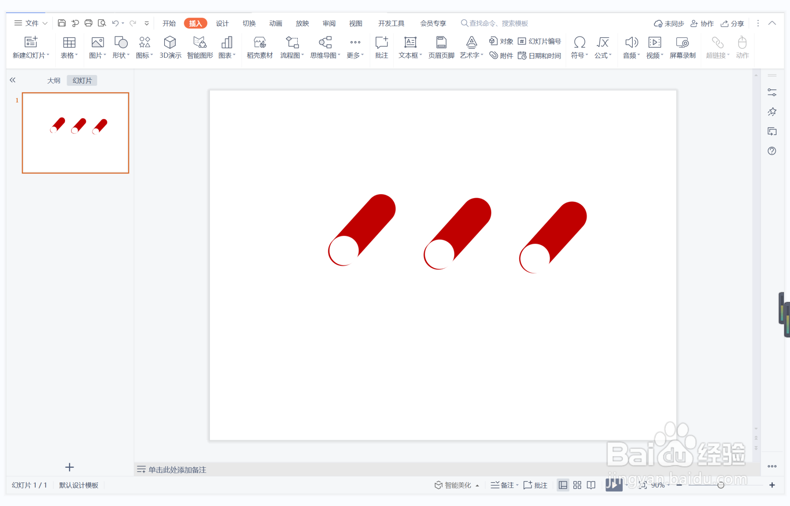Switch to the 设计 ribbon tab

coord(222,23)
